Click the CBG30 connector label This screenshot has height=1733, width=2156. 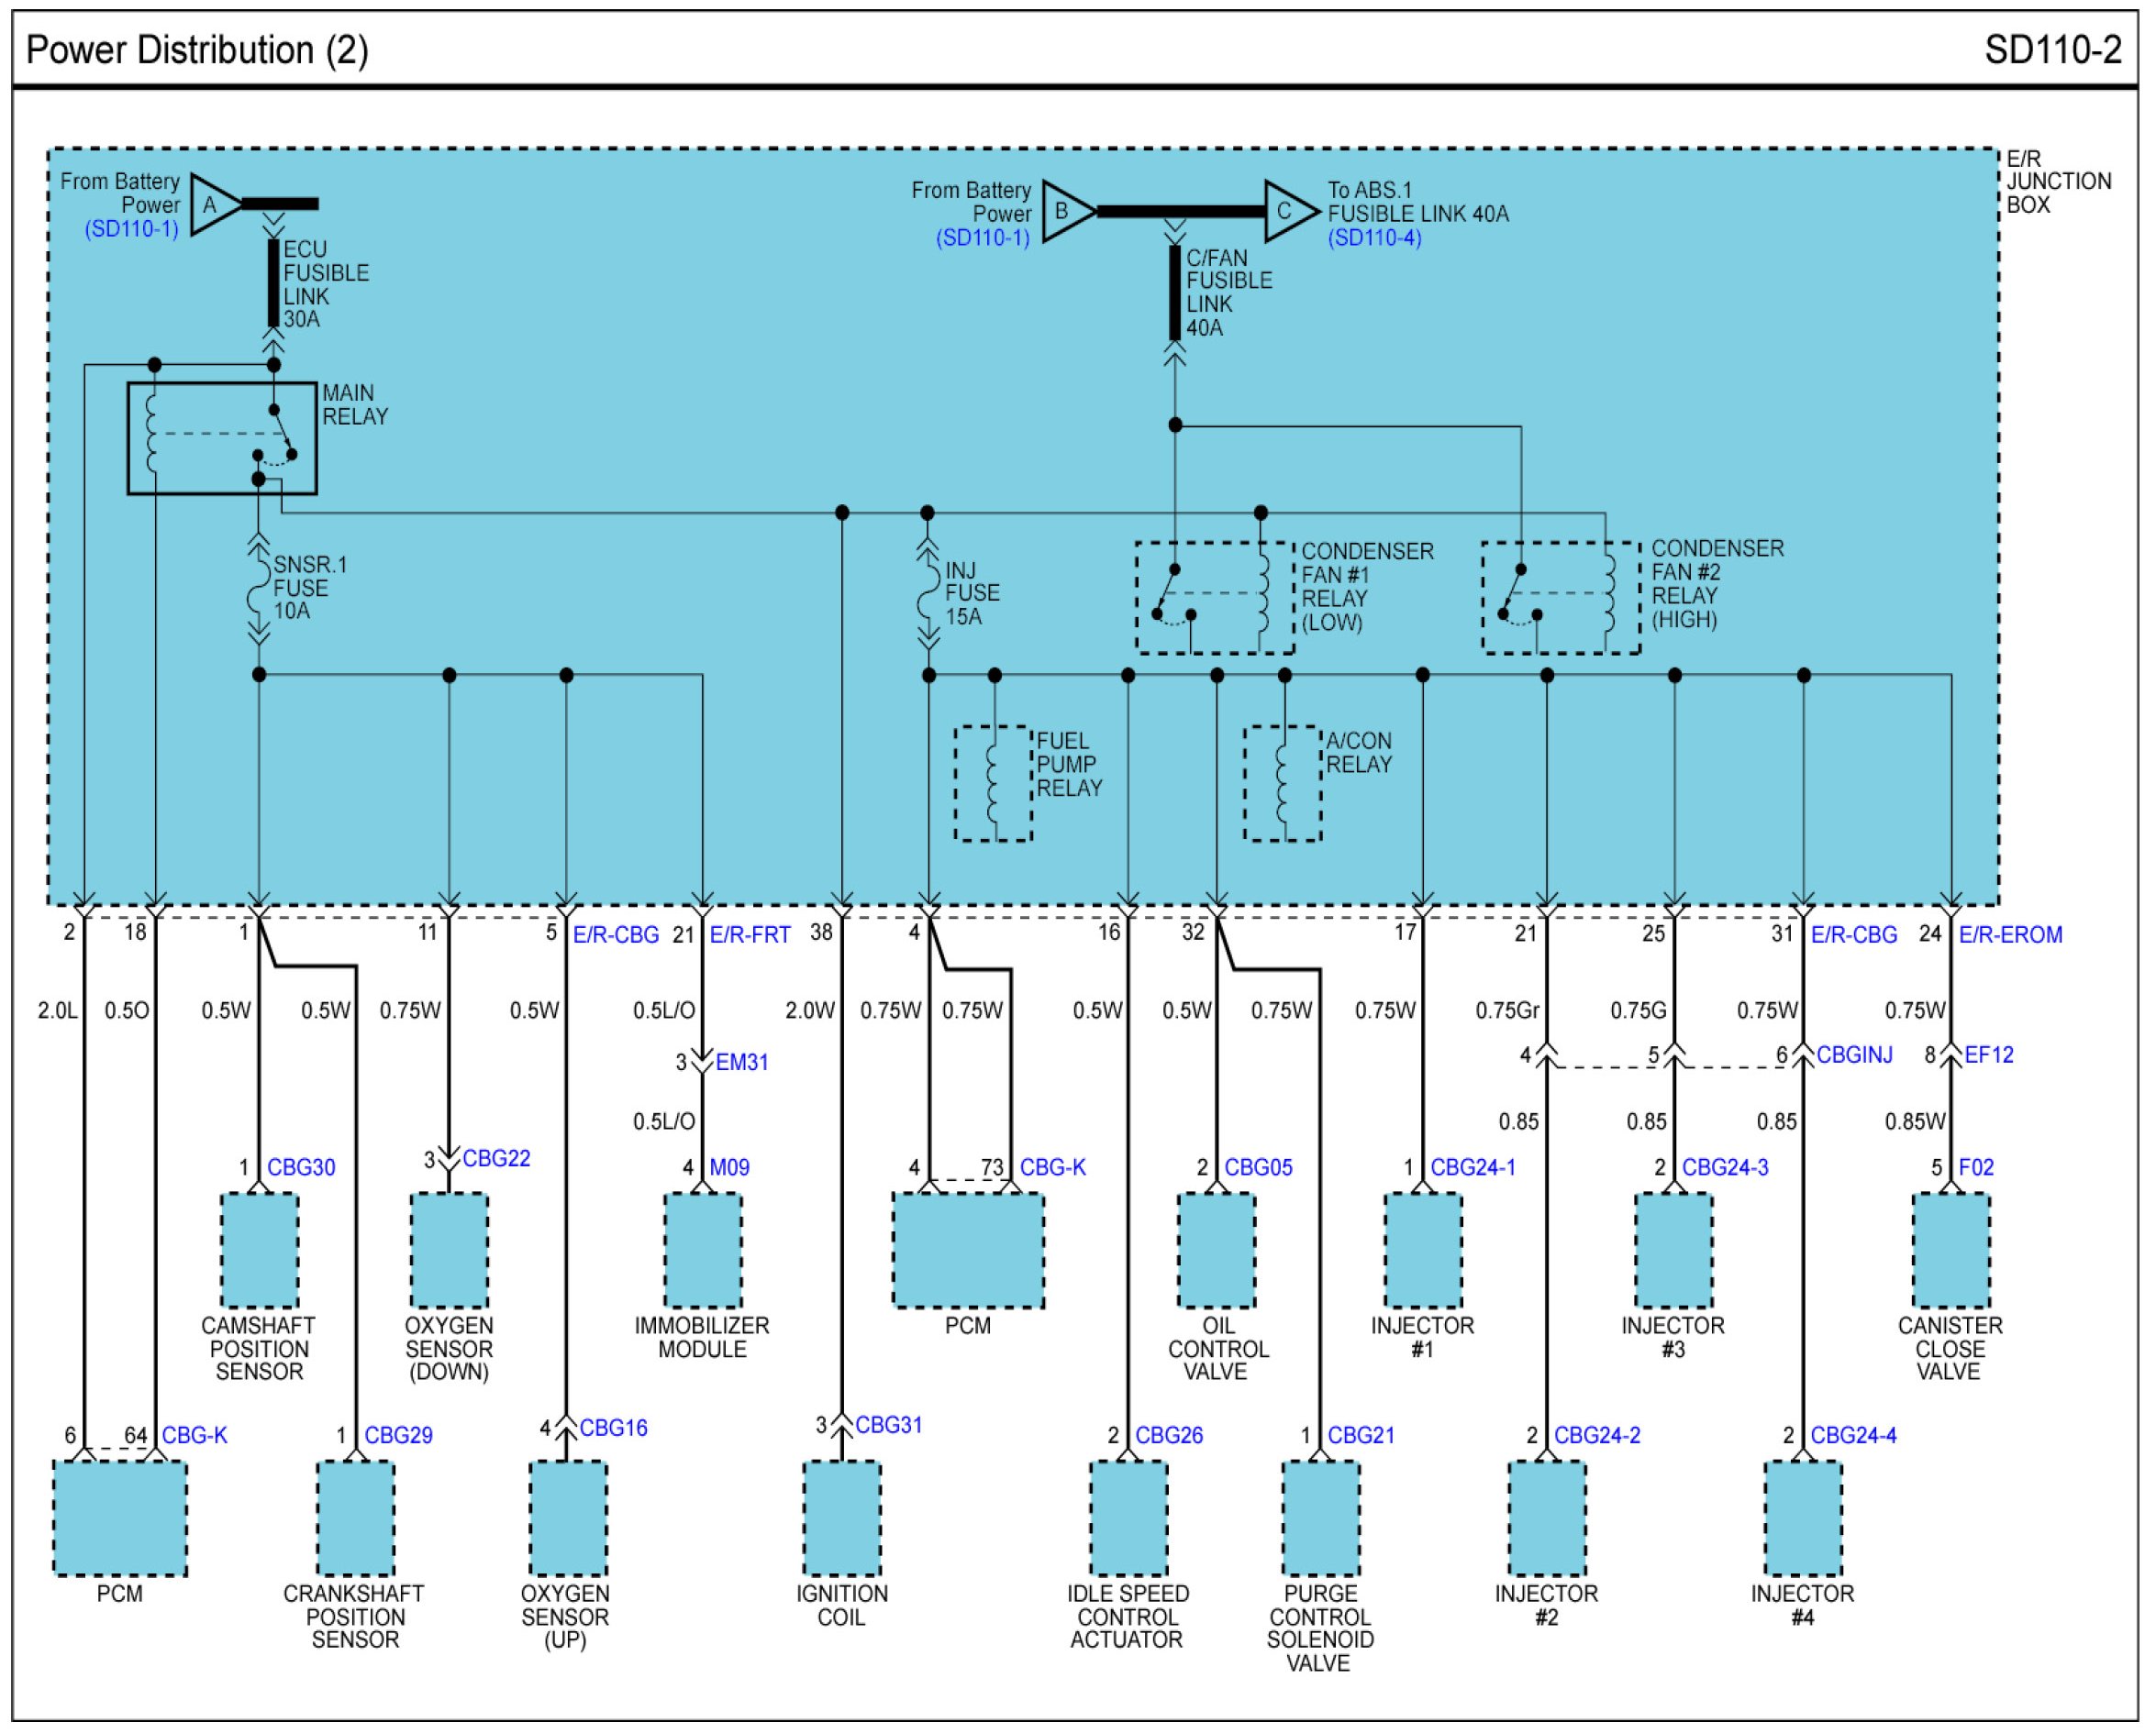[x=301, y=1167]
